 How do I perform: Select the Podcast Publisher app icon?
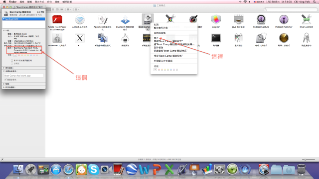point(284,20)
